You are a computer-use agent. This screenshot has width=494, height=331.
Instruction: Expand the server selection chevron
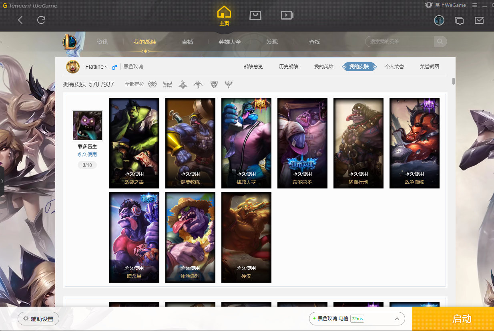point(397,319)
